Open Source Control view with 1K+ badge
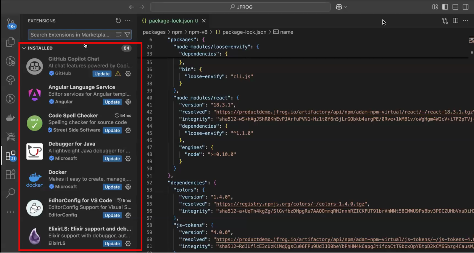The image size is (474, 253). (11, 24)
